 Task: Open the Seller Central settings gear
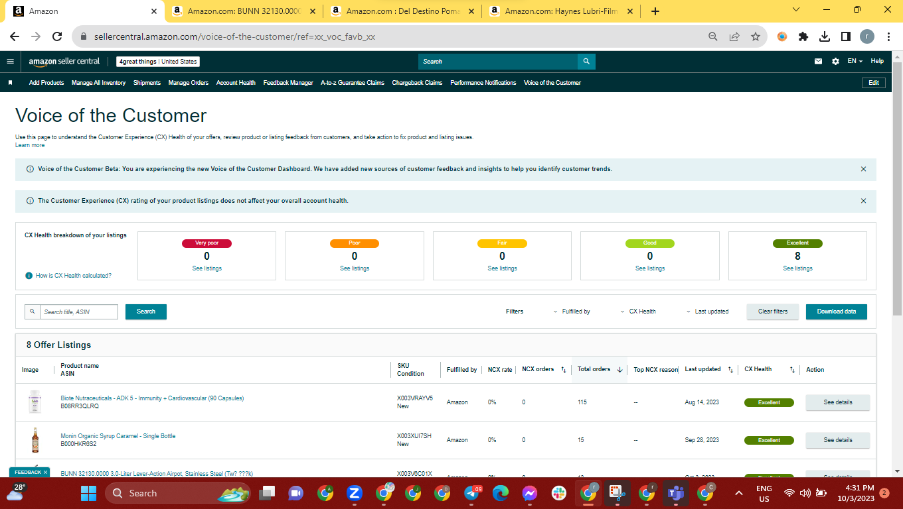pos(835,61)
